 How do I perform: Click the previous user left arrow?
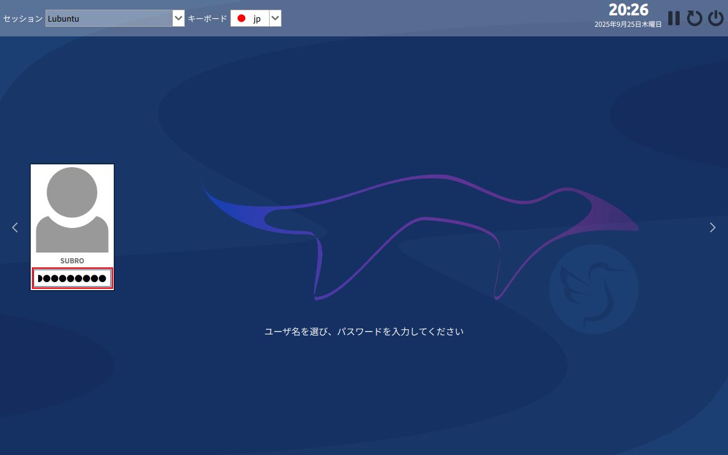[x=15, y=227]
